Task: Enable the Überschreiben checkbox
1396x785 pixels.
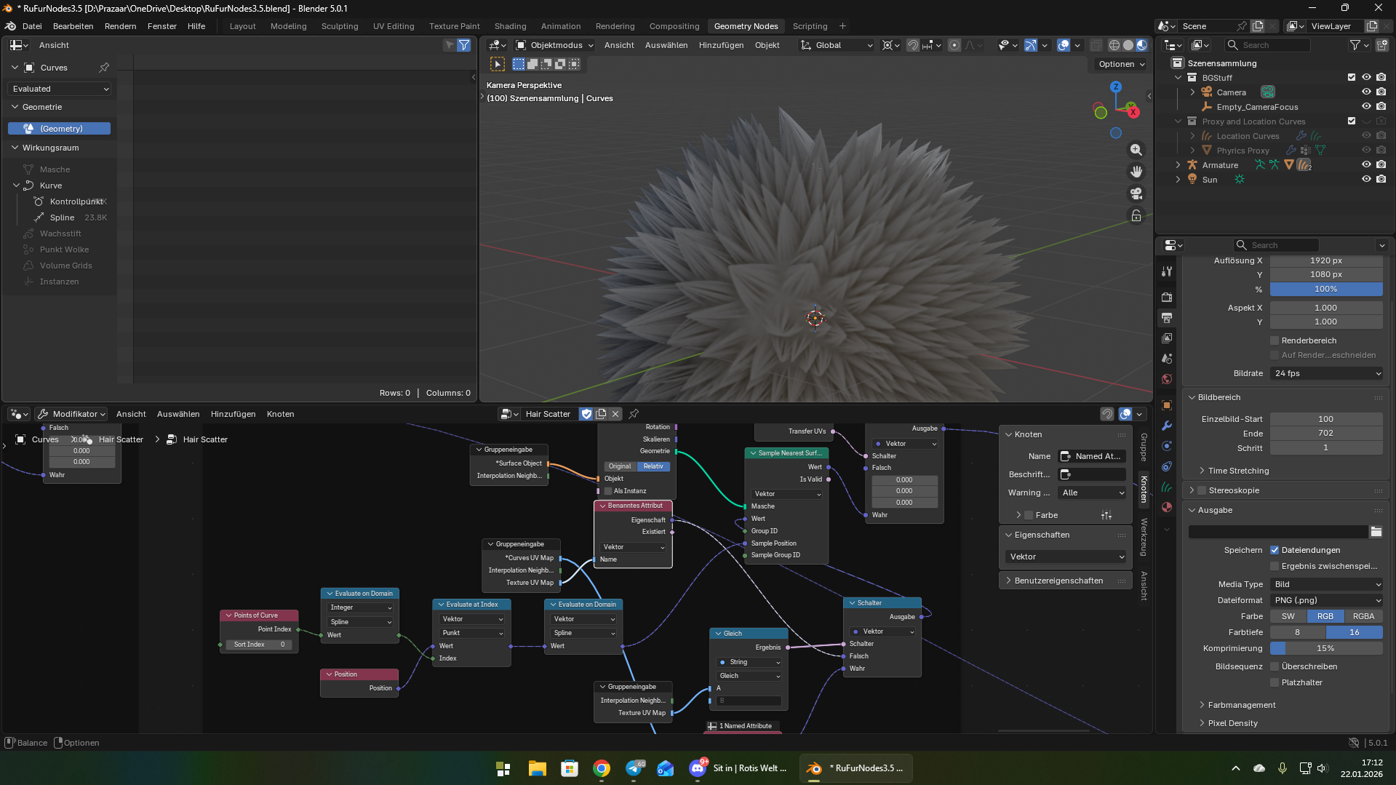Action: pos(1275,666)
